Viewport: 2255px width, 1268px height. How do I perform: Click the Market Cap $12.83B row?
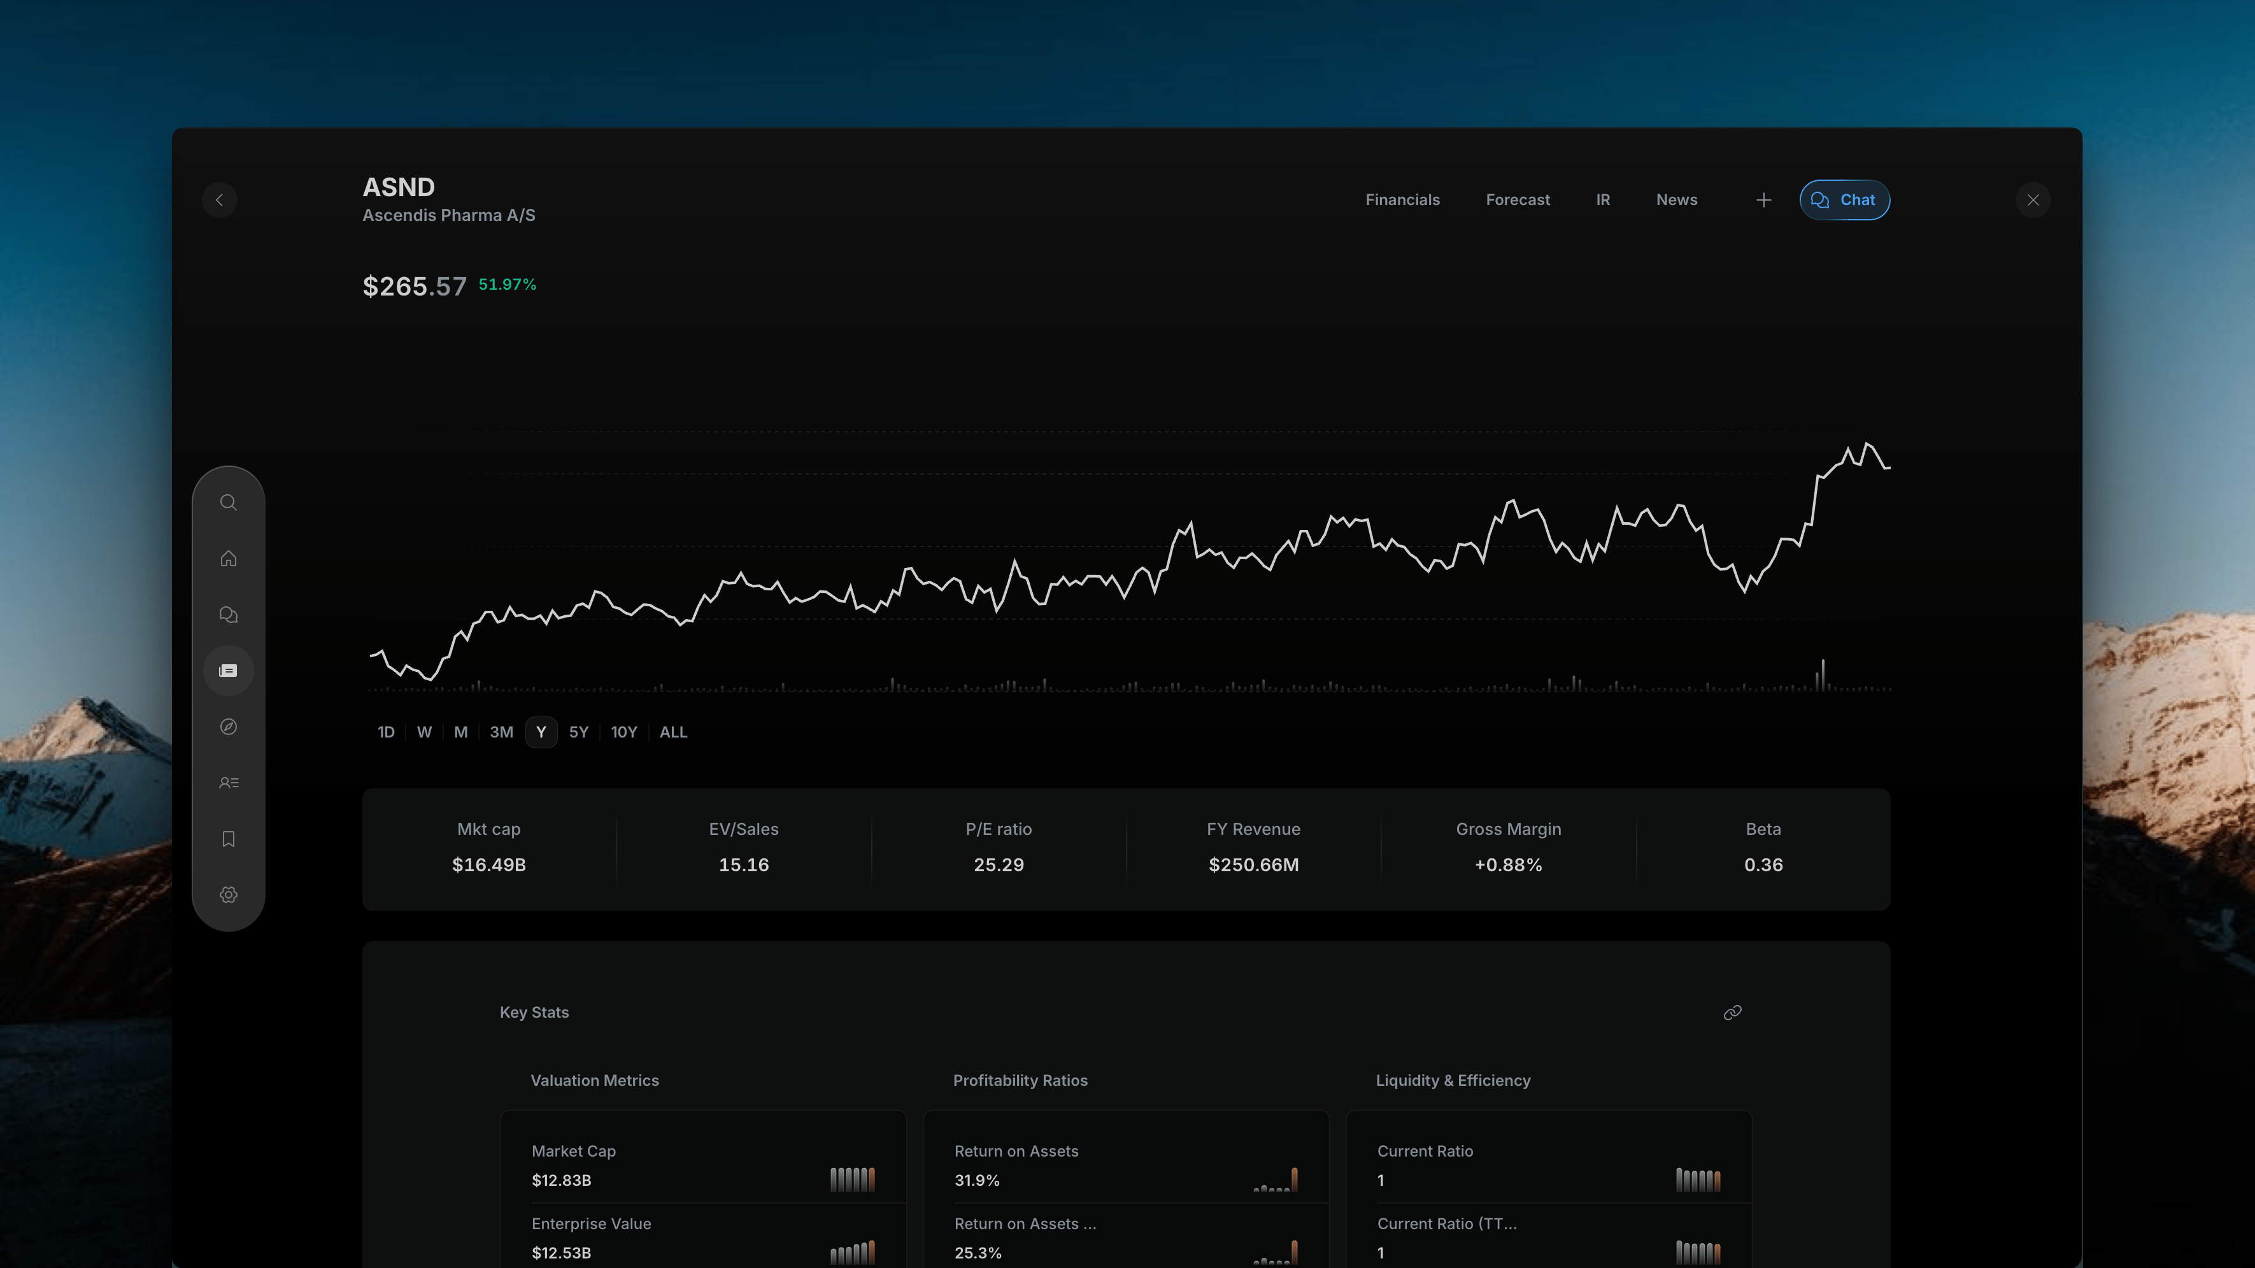click(703, 1165)
